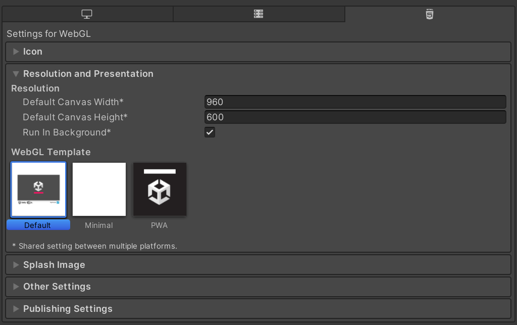Select the WebGL HTML5 platform tab
This screenshot has height=325, width=517.
click(430, 14)
